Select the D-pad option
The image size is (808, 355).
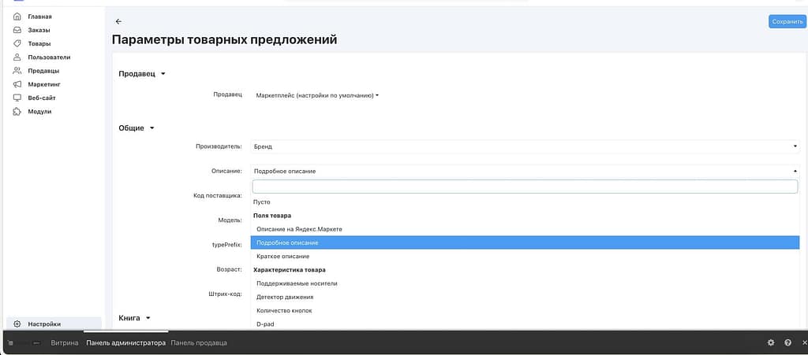(525, 324)
